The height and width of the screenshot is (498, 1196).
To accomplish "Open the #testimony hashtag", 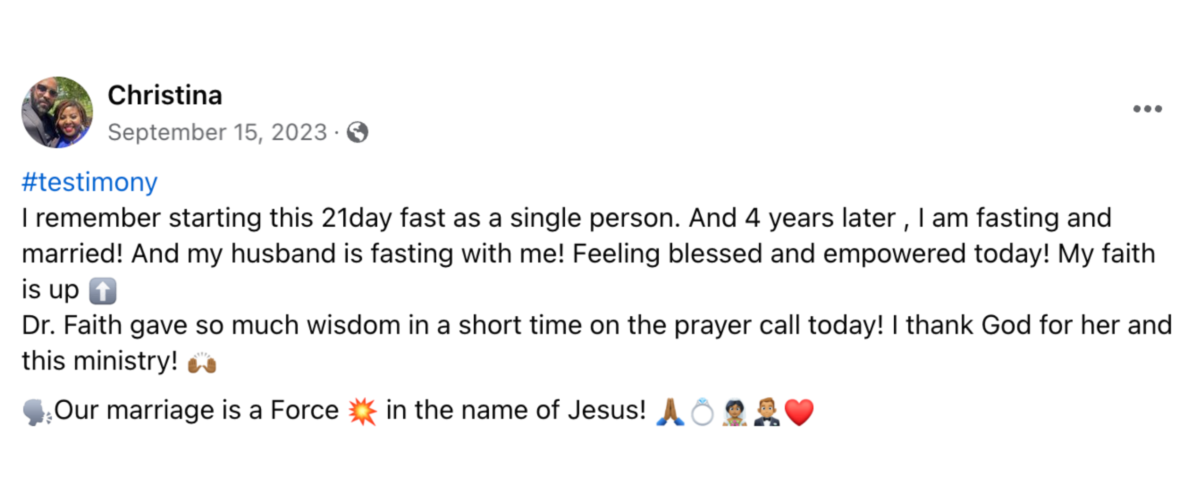I will pyautogui.click(x=90, y=182).
